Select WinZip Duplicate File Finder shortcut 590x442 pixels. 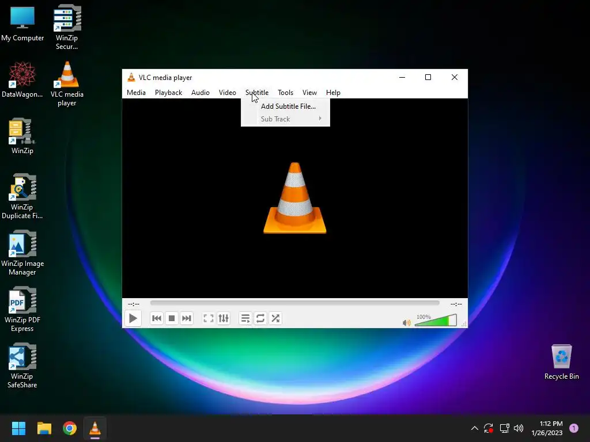[x=22, y=196]
